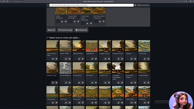This screenshot has height=109, width=194.
Task: Click the browser address bar
Action: pyautogui.click(x=17, y=2)
